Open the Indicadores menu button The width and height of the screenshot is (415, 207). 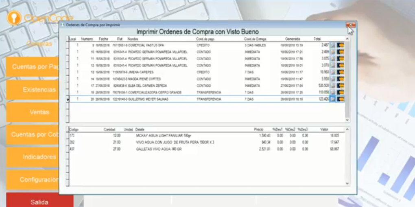[32, 157]
